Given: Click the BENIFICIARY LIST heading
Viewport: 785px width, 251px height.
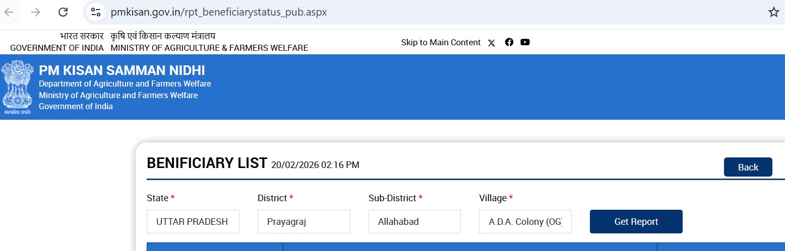Looking at the screenshot, I should 207,163.
